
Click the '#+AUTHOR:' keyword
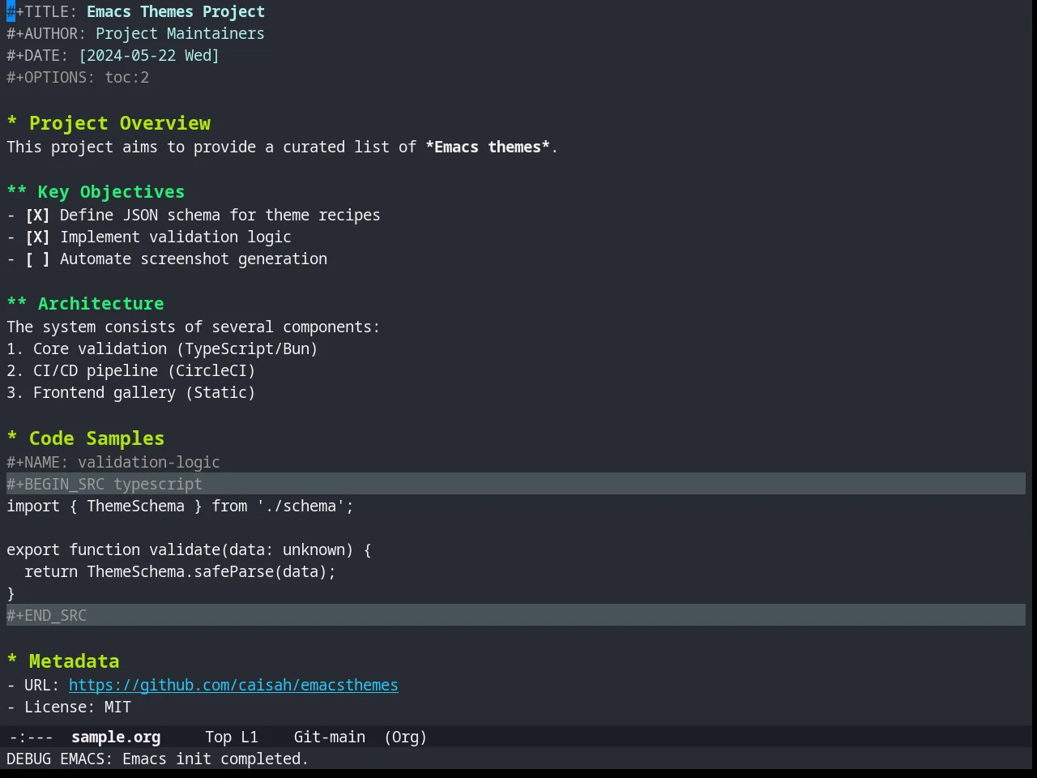(x=46, y=33)
